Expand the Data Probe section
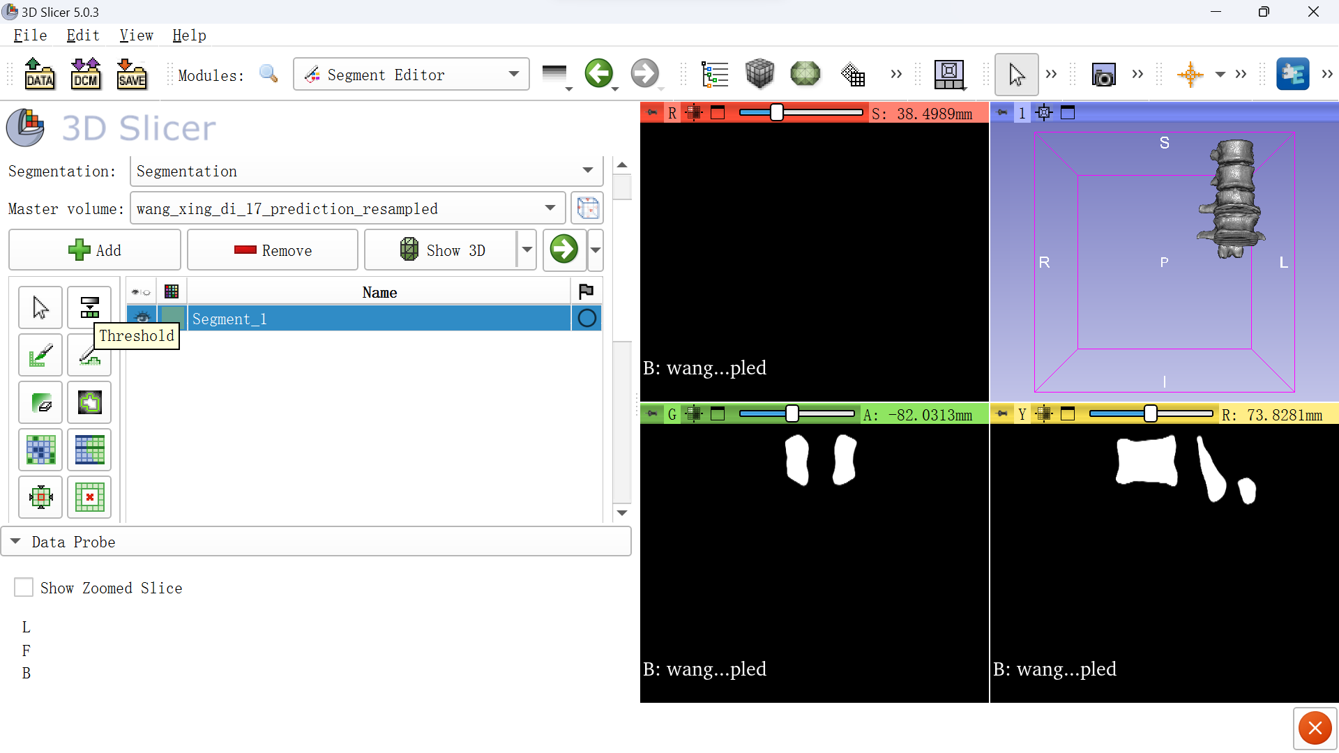 15,542
